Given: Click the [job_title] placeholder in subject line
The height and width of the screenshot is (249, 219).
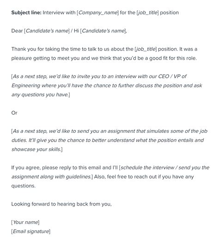Looking at the screenshot, I should point(148,12).
